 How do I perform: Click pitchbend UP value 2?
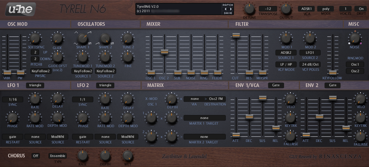point(35,52)
